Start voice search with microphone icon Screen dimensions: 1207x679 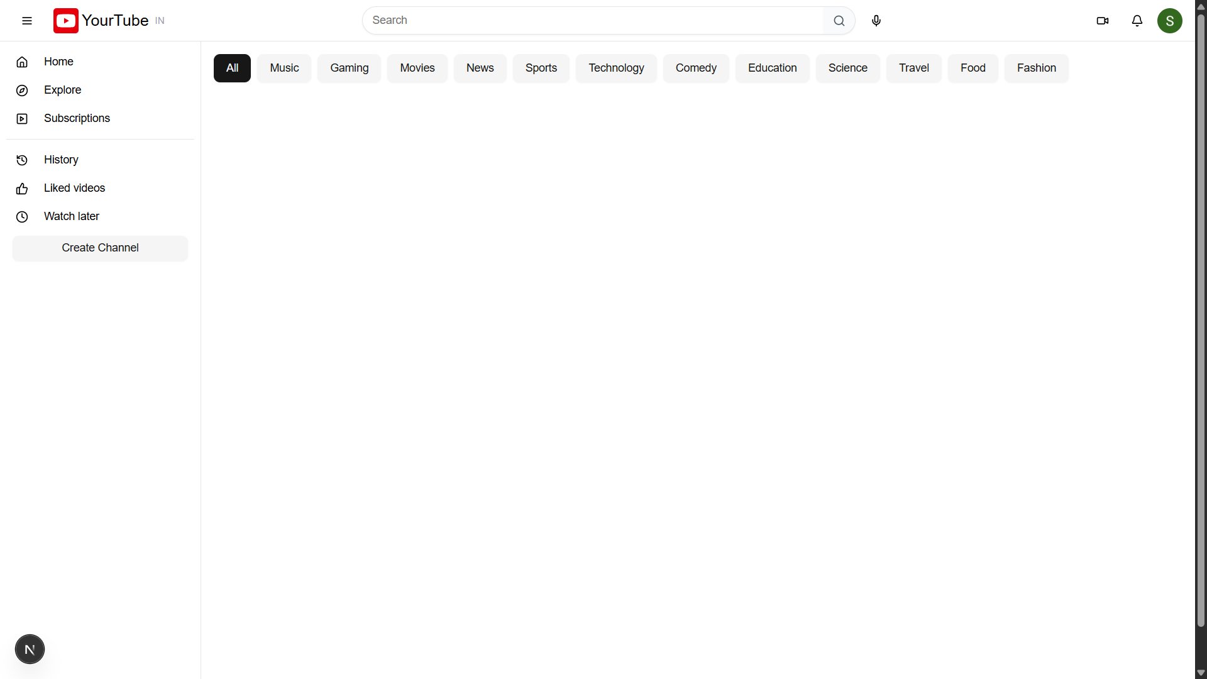[876, 21]
